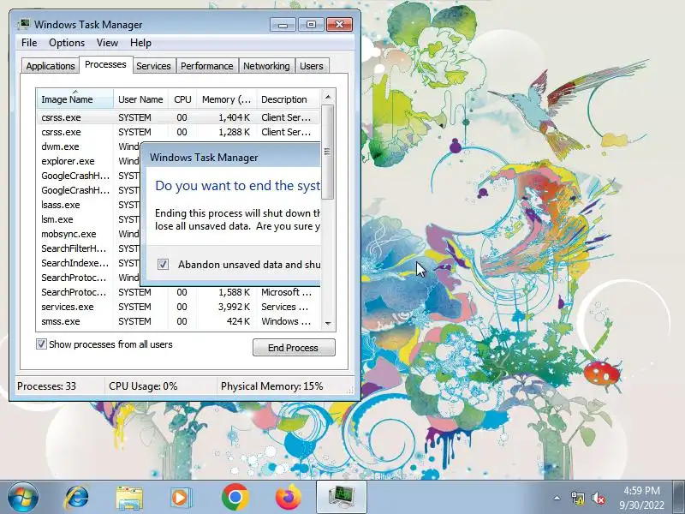Viewport: 685px width, 514px height.
Task: Maximize the Task Manager window
Action: [x=311, y=25]
